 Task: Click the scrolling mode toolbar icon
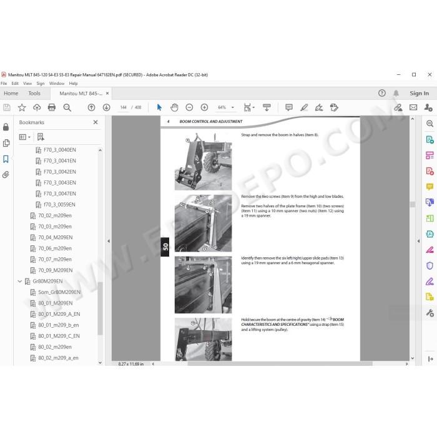267,107
